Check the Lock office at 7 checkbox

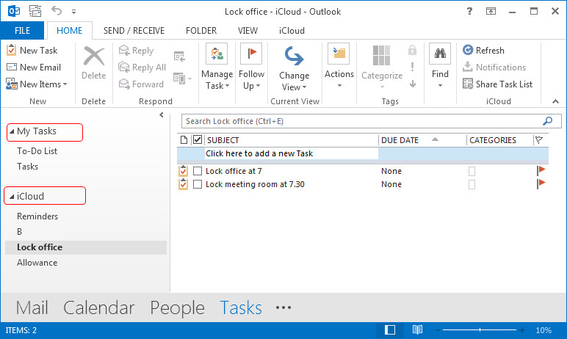pyautogui.click(x=197, y=171)
